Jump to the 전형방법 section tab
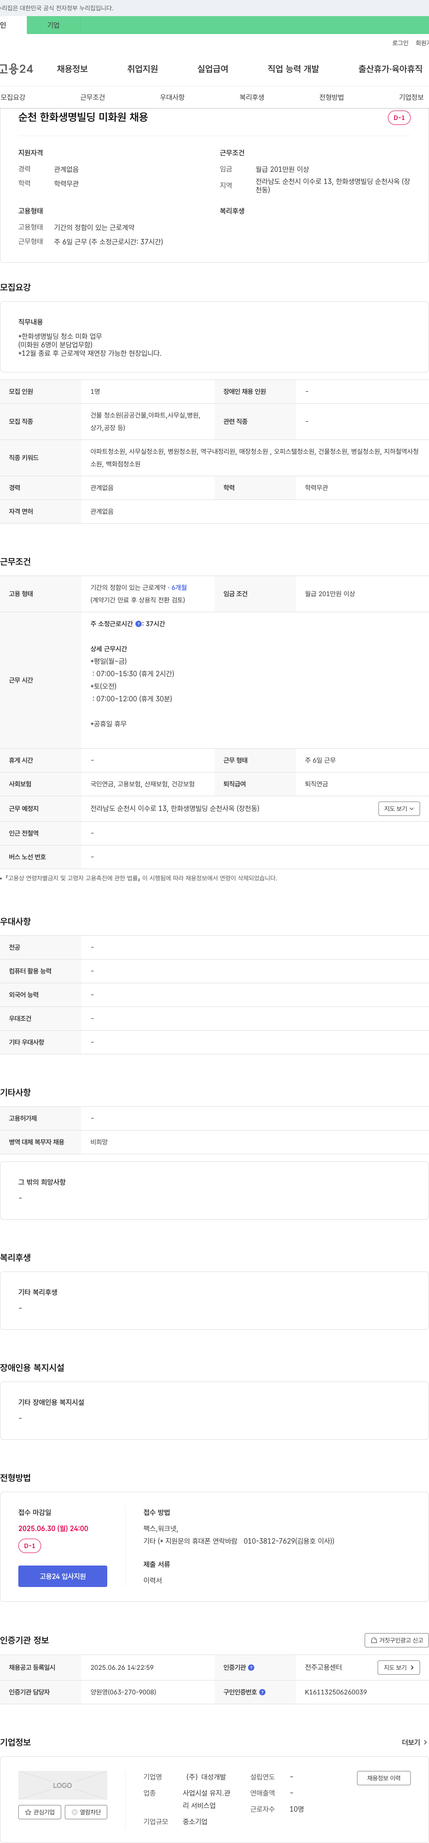Screen dimensions: 429x1843 331,97
